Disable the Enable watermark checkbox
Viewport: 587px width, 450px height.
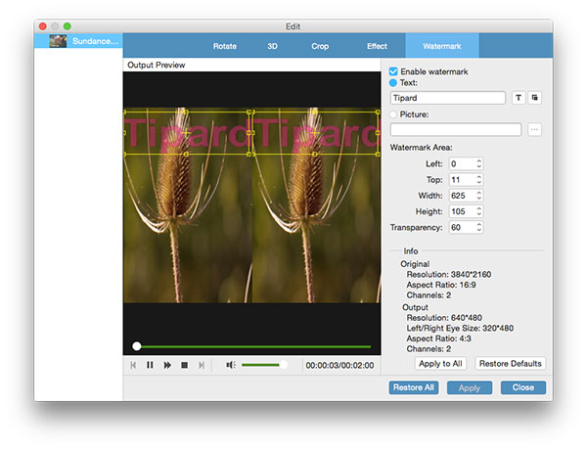pyautogui.click(x=393, y=72)
